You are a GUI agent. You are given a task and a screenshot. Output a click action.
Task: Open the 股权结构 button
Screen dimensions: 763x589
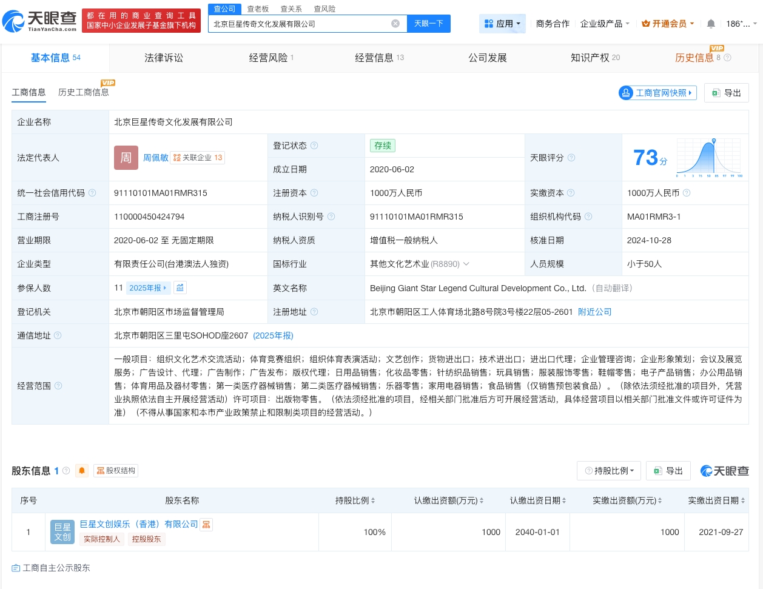coord(116,471)
